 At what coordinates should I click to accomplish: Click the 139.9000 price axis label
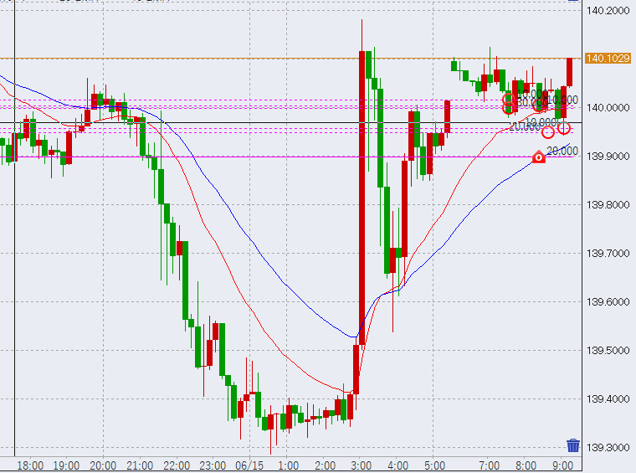(608, 157)
